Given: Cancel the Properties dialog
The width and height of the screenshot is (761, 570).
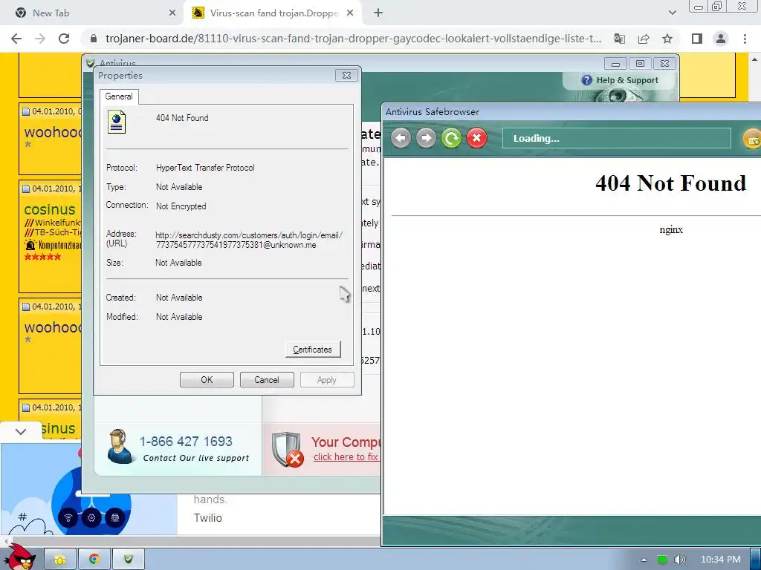Looking at the screenshot, I should pyautogui.click(x=267, y=379).
